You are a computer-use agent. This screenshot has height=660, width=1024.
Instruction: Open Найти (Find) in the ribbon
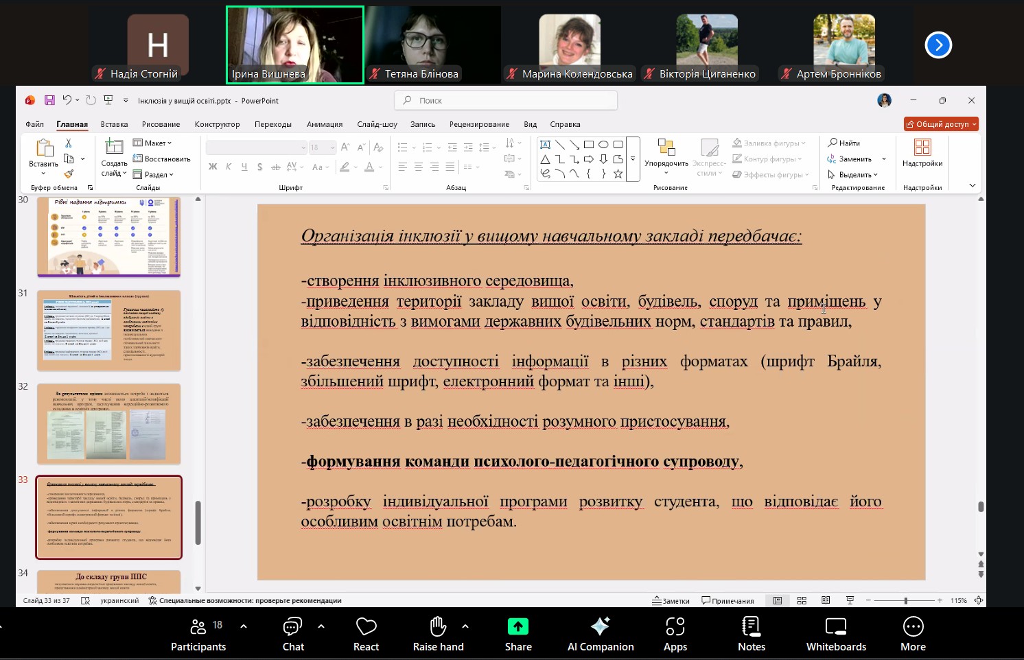[843, 143]
